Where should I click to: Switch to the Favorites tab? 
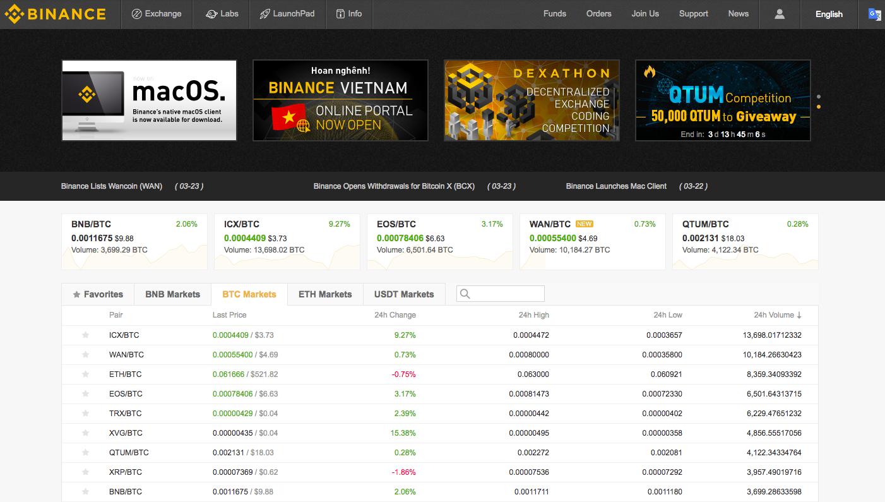point(98,294)
